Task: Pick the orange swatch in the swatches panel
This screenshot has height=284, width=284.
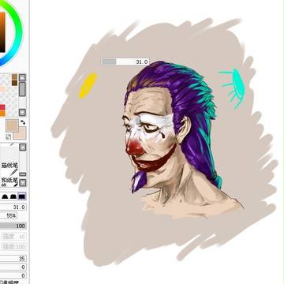Action: 2,114
